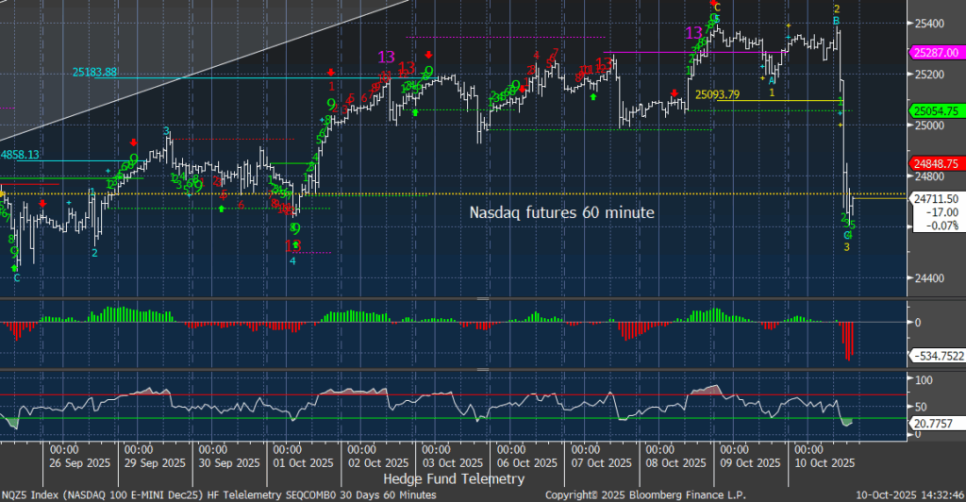Click the red down arrow above wave C
This screenshot has height=502, width=966.
point(713,4)
